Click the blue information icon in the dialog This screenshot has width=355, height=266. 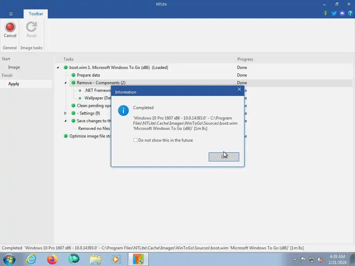(x=123, y=110)
